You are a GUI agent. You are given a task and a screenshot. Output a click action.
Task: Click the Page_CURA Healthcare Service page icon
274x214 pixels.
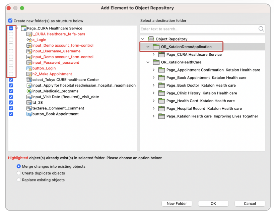[23, 28]
